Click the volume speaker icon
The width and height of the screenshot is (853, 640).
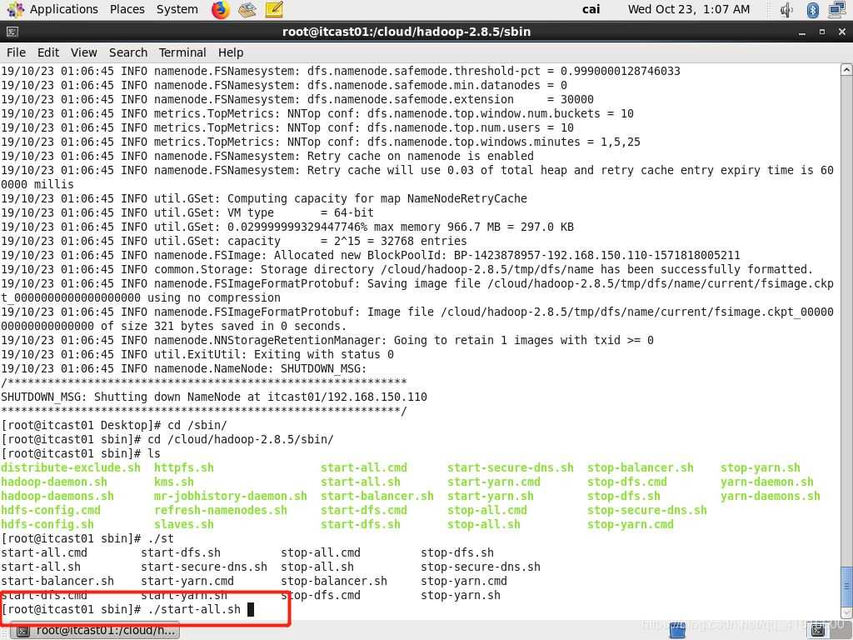point(786,10)
